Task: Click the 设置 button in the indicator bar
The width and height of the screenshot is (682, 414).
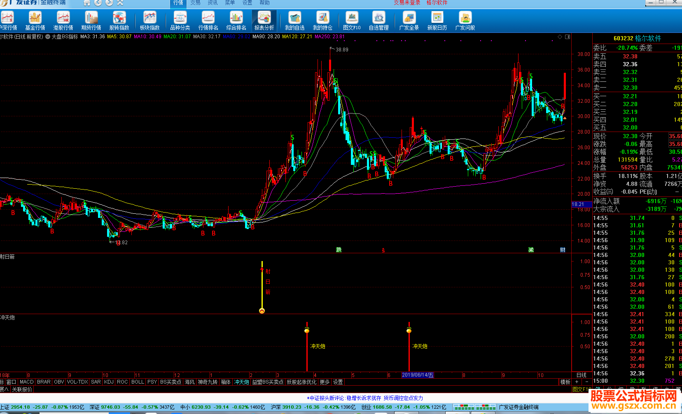Action: click(338, 382)
